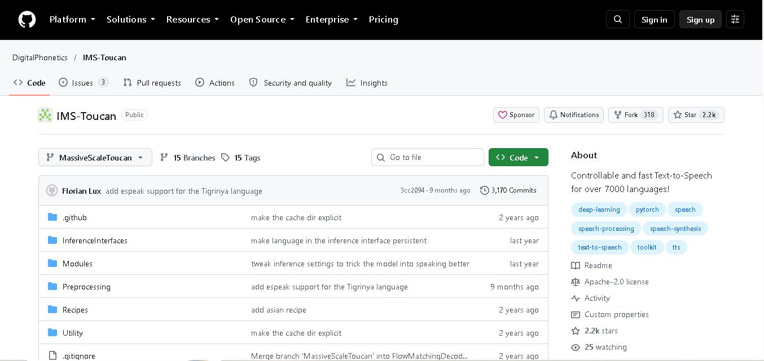Click the Apache-2.0 license scale icon

pyautogui.click(x=576, y=282)
